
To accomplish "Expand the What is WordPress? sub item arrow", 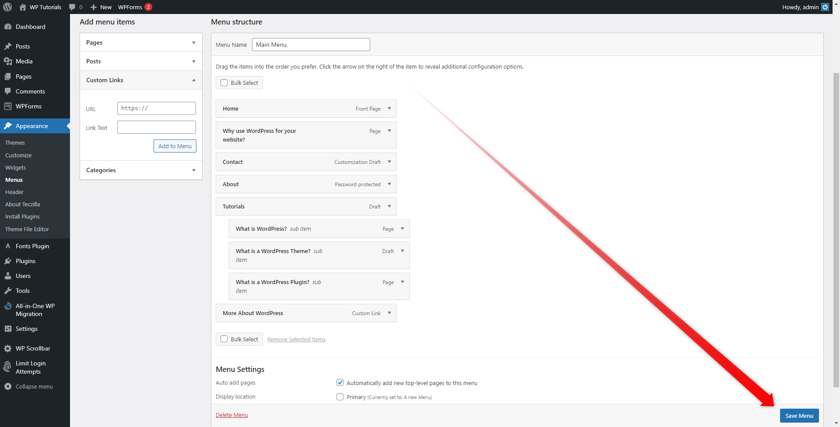I will coord(402,229).
